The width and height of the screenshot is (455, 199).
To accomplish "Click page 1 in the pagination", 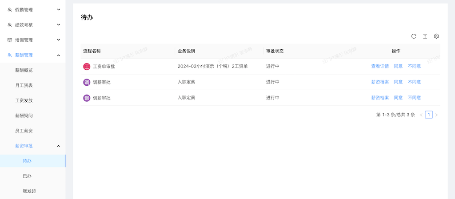I will [x=429, y=115].
